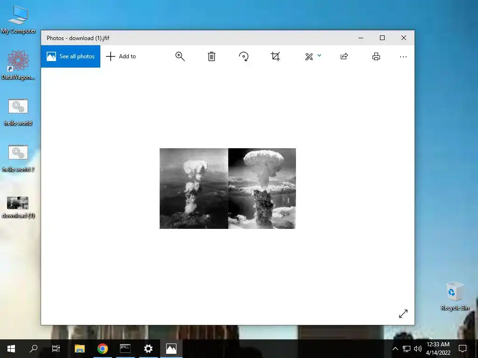Open the notification center icon

(x=463, y=349)
